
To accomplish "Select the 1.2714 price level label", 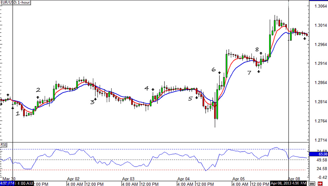I will pyautogui.click(x=321, y=140).
